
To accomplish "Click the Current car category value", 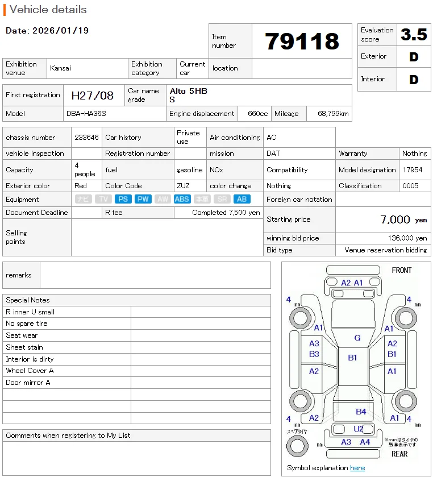I will point(193,68).
